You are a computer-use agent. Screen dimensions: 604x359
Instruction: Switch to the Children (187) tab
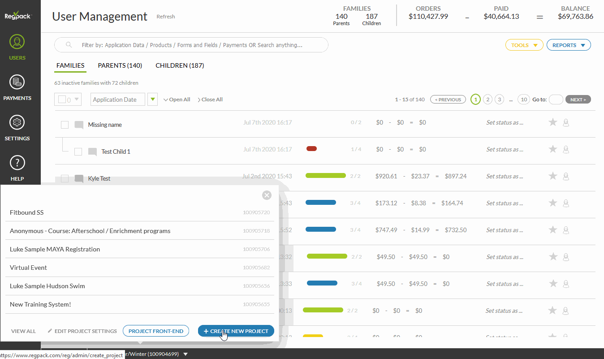pyautogui.click(x=180, y=65)
